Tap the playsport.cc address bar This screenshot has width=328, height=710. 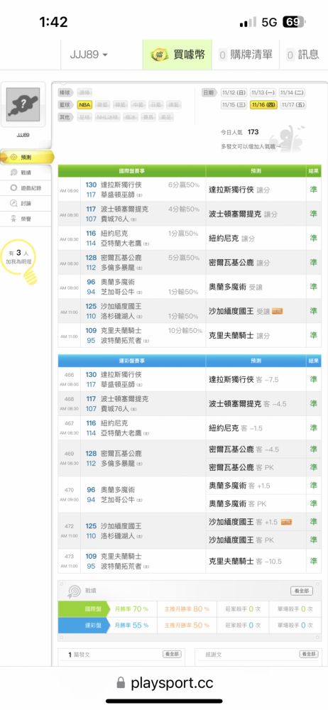point(165,683)
